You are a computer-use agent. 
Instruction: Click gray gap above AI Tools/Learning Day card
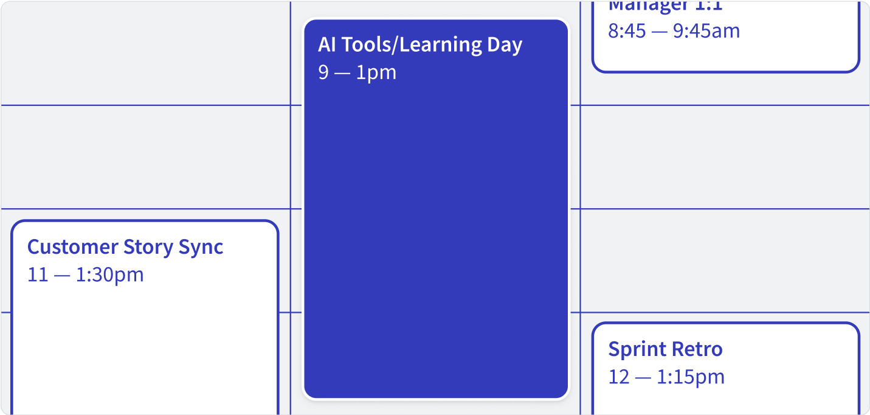(x=436, y=9)
